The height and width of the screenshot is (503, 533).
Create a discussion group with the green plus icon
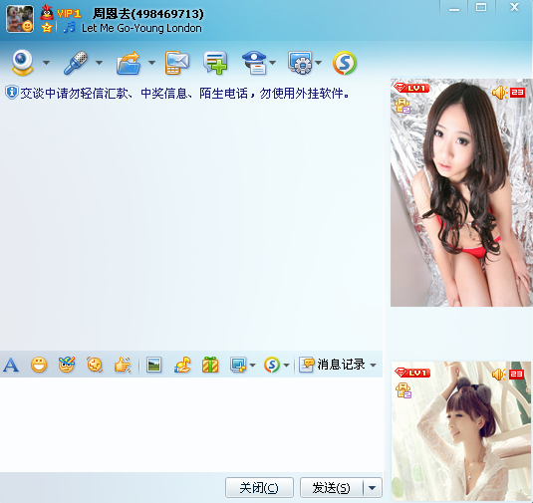pos(215,63)
